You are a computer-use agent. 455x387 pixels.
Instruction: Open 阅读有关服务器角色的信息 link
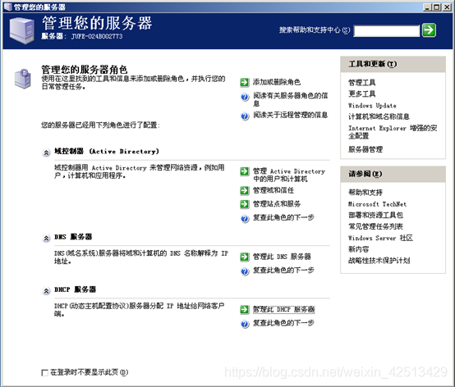(x=291, y=99)
